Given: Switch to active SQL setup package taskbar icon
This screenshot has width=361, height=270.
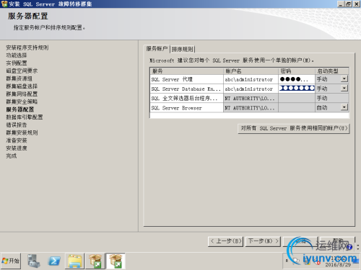Looking at the screenshot, I should point(116,261).
